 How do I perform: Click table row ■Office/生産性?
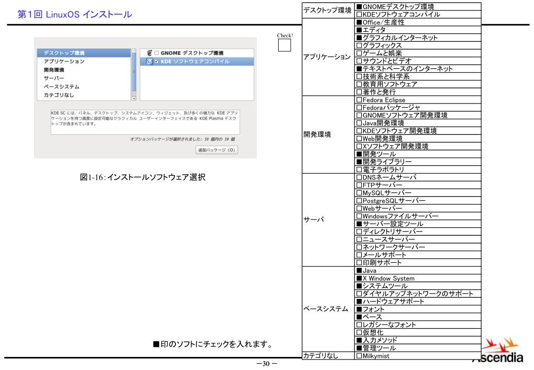pyautogui.click(x=418, y=22)
